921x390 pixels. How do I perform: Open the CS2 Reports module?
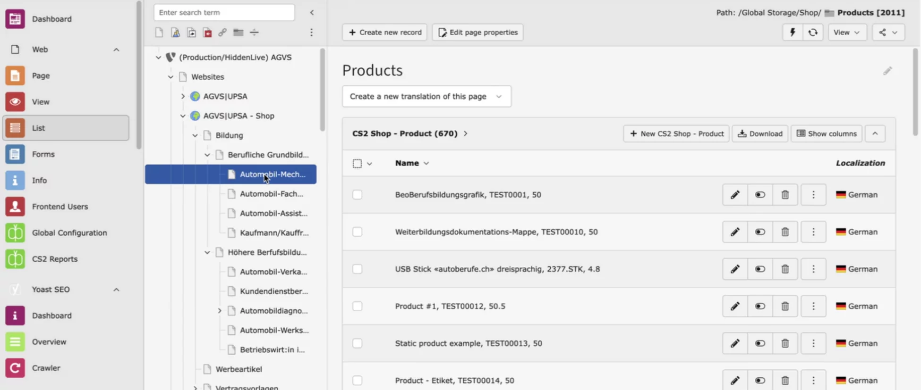point(66,259)
